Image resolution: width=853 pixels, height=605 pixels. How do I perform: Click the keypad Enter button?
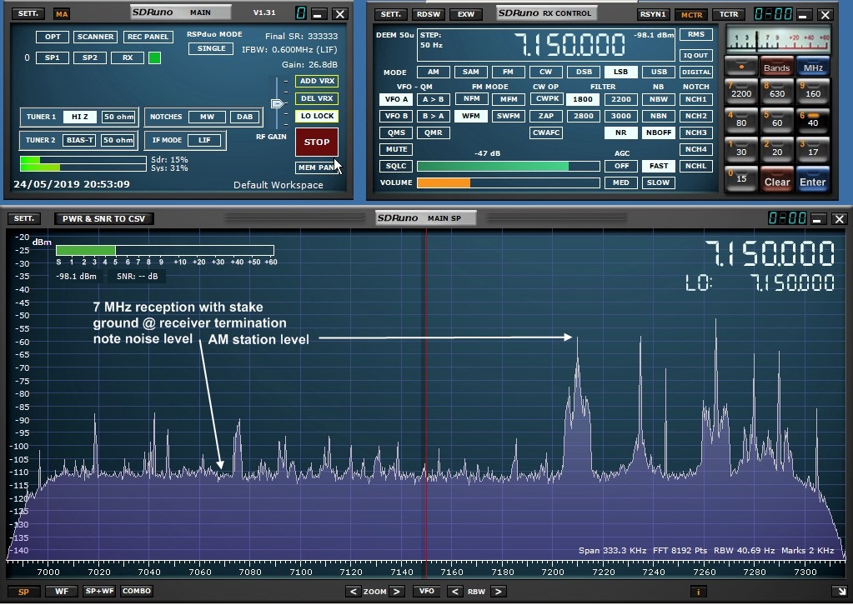(x=813, y=179)
